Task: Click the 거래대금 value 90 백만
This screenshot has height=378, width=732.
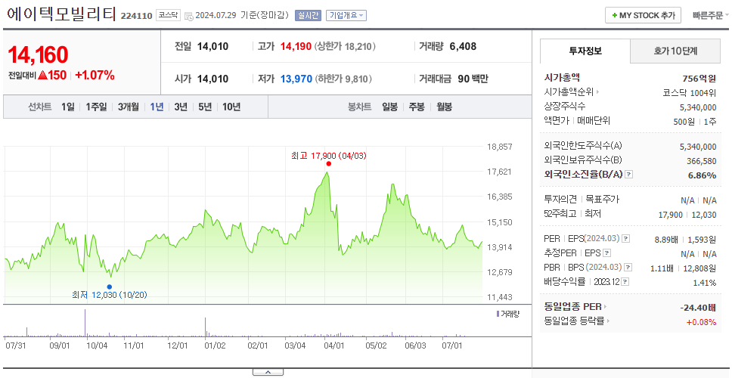Action: point(473,79)
